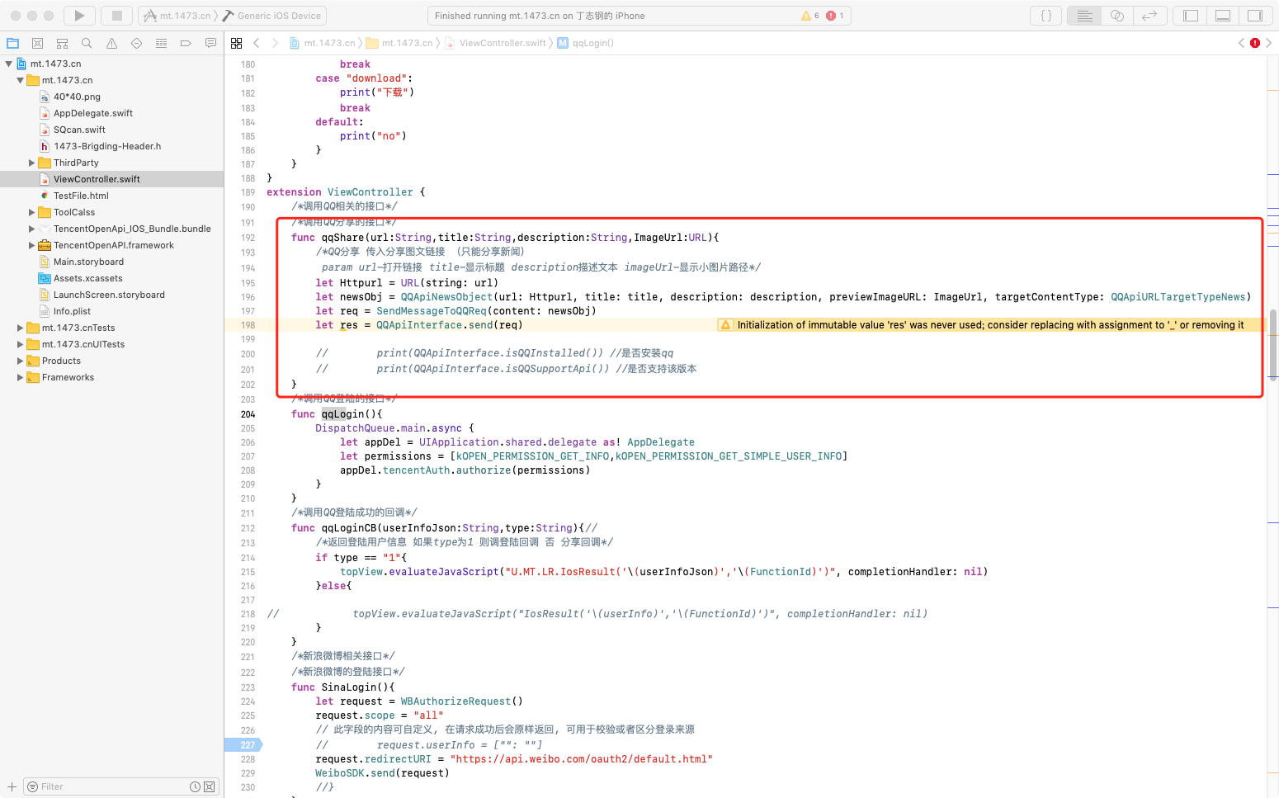Toggle the Debug area visibility
1279x798 pixels.
pyautogui.click(x=1223, y=15)
